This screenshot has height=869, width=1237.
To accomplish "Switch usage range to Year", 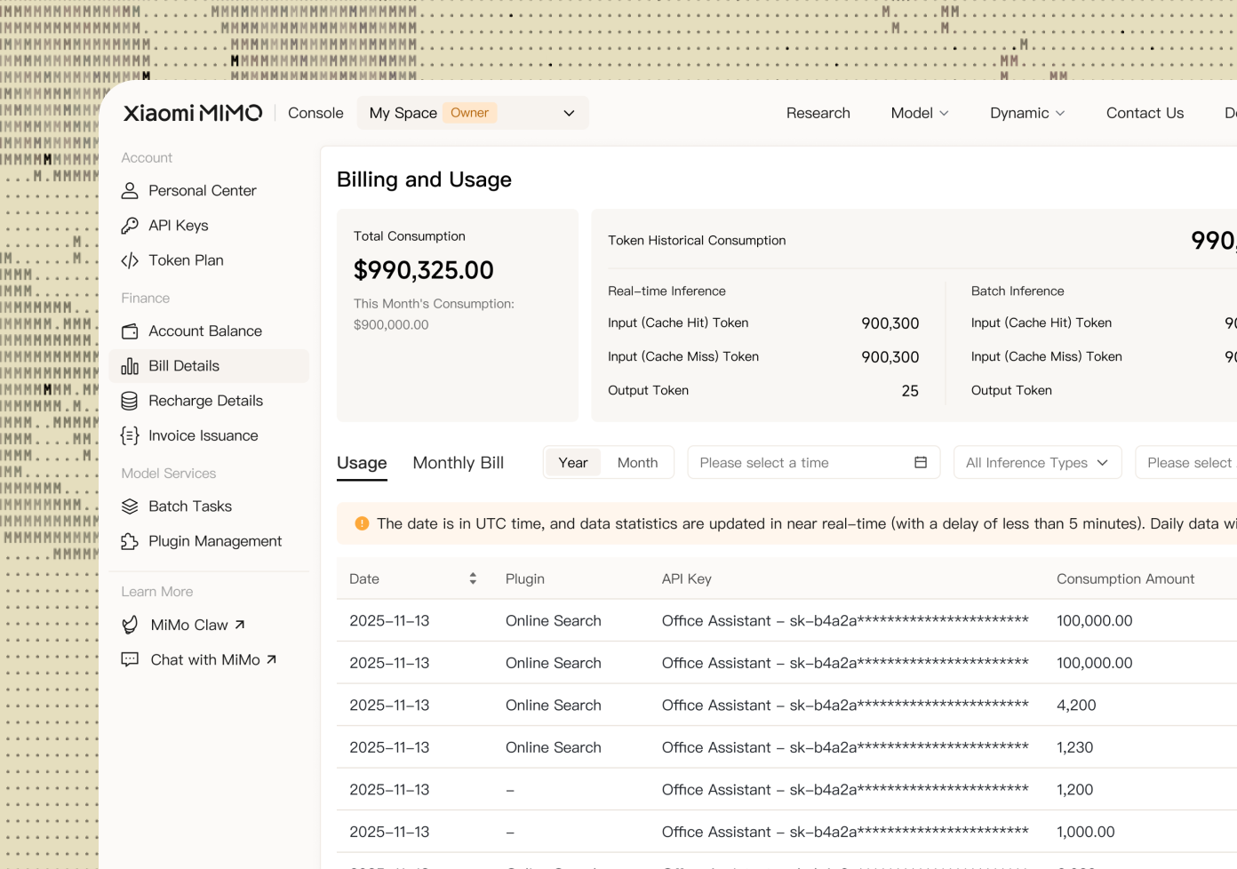I will tap(573, 462).
